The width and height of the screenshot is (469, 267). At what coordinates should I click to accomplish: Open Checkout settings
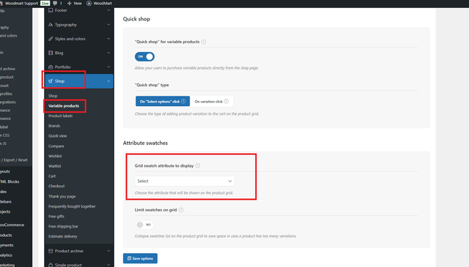(x=56, y=186)
